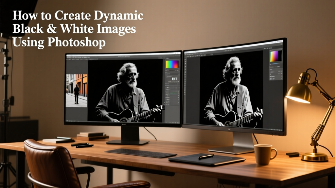This screenshot has height=188, width=335.
Task: Click the guitarist canvas on the left monitor
Action: coord(126,91)
